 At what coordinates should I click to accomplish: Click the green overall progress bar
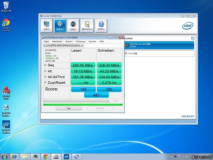coord(83,104)
